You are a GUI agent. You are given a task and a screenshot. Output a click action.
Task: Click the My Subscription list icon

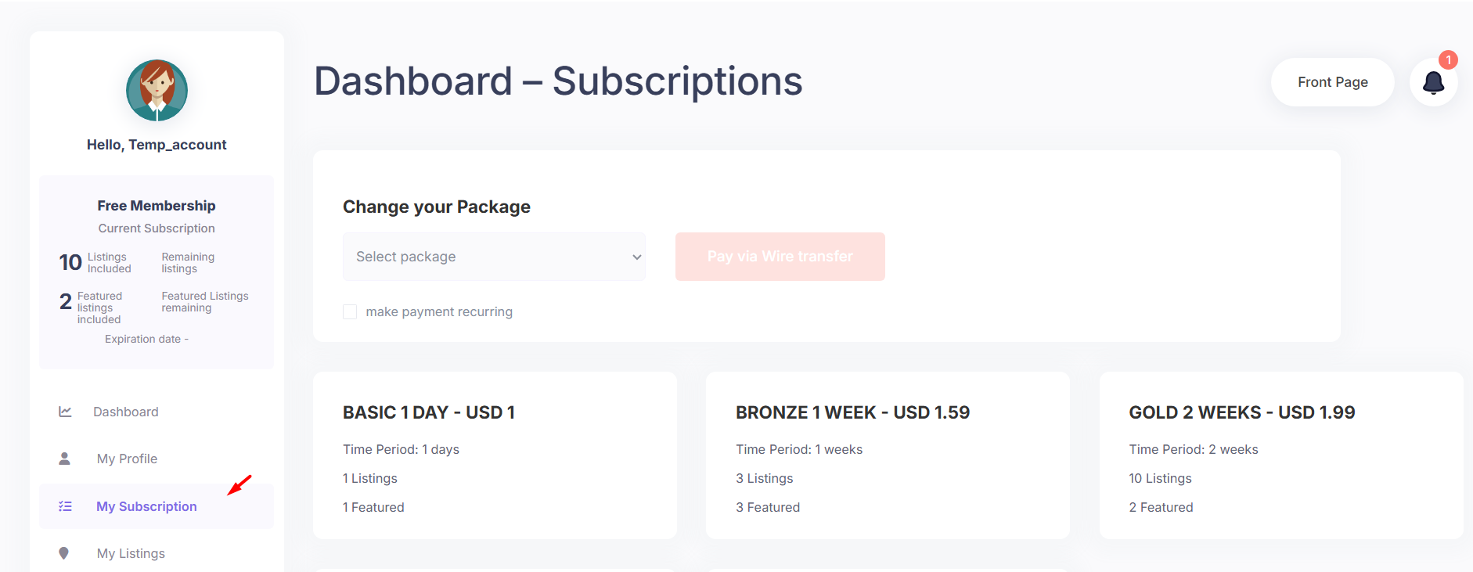65,506
